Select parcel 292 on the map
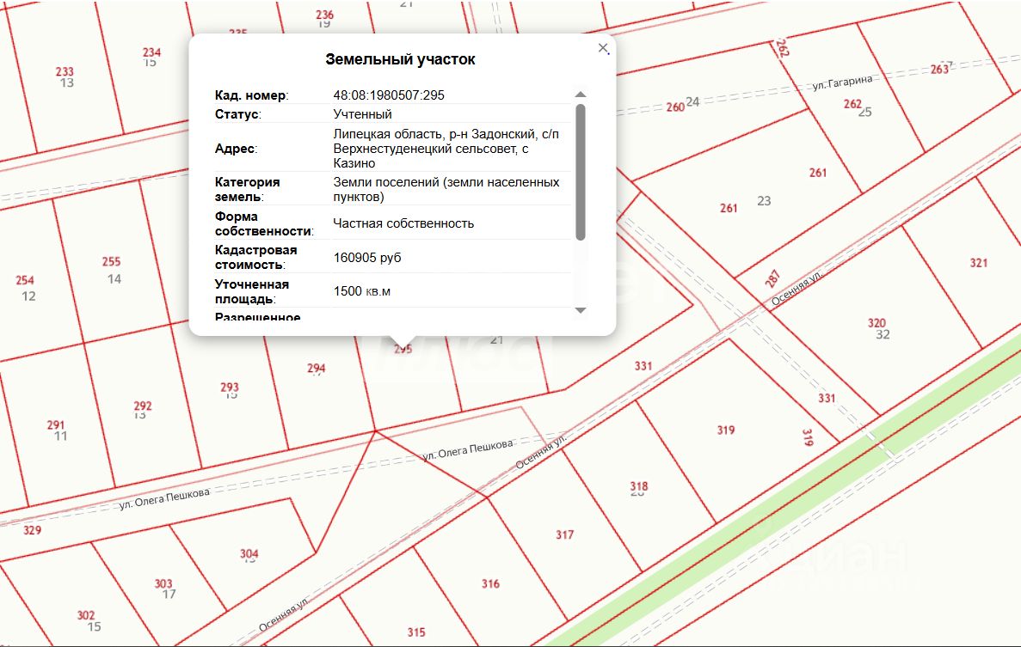The image size is (1021, 647). coord(143,406)
